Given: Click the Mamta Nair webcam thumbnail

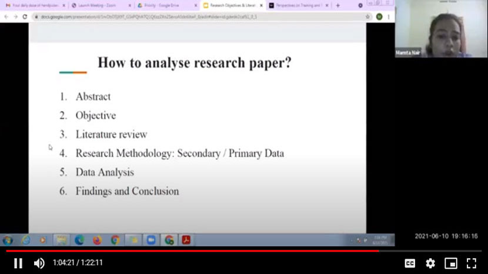Looking at the screenshot, I should (x=441, y=29).
